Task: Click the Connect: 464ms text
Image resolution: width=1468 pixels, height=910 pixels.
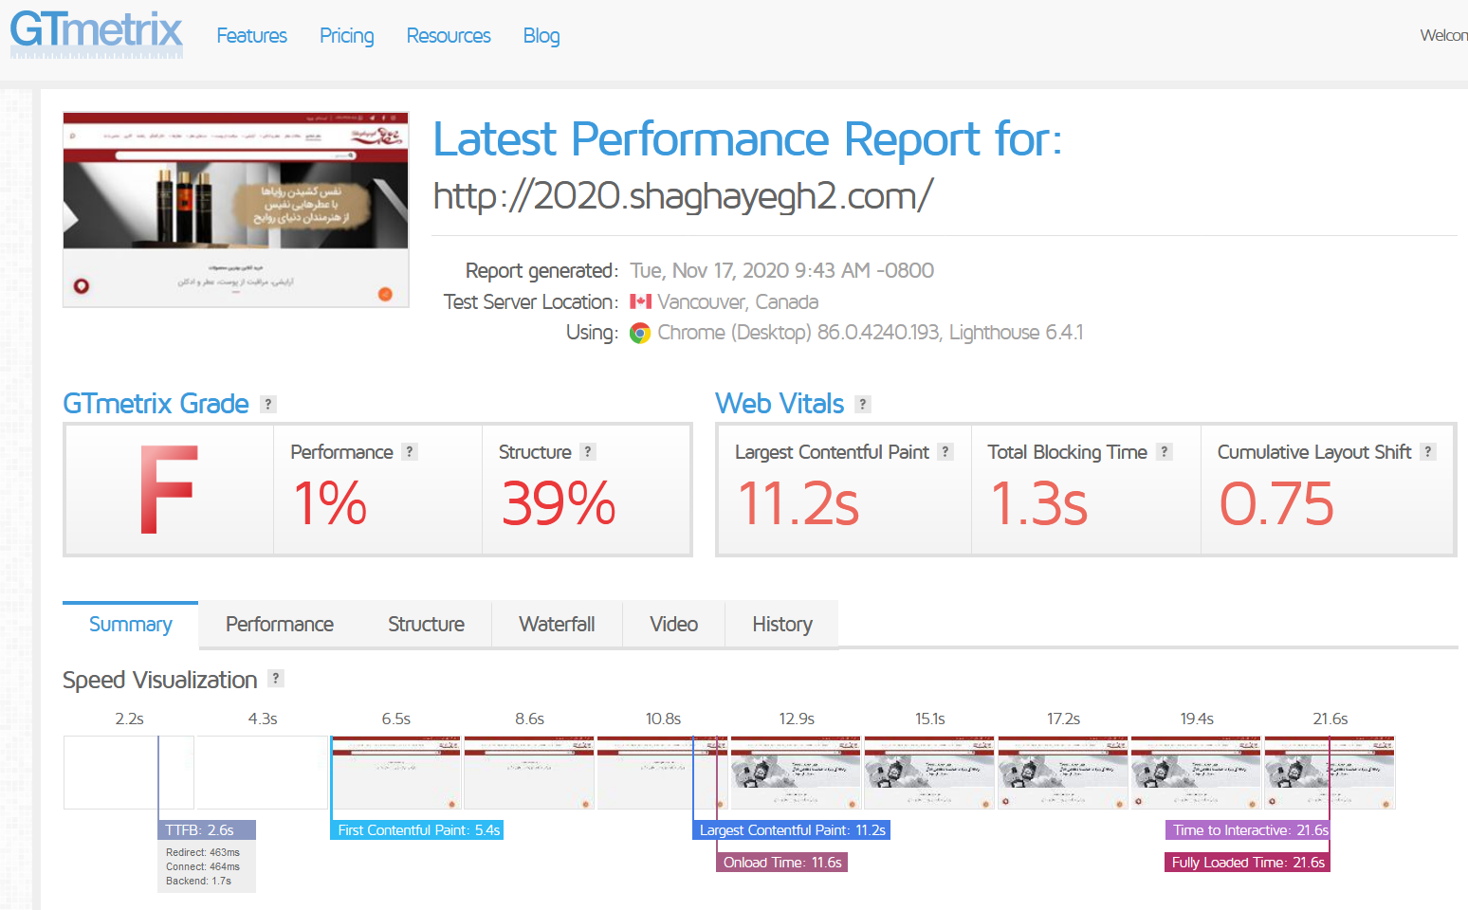Action: tap(203, 866)
